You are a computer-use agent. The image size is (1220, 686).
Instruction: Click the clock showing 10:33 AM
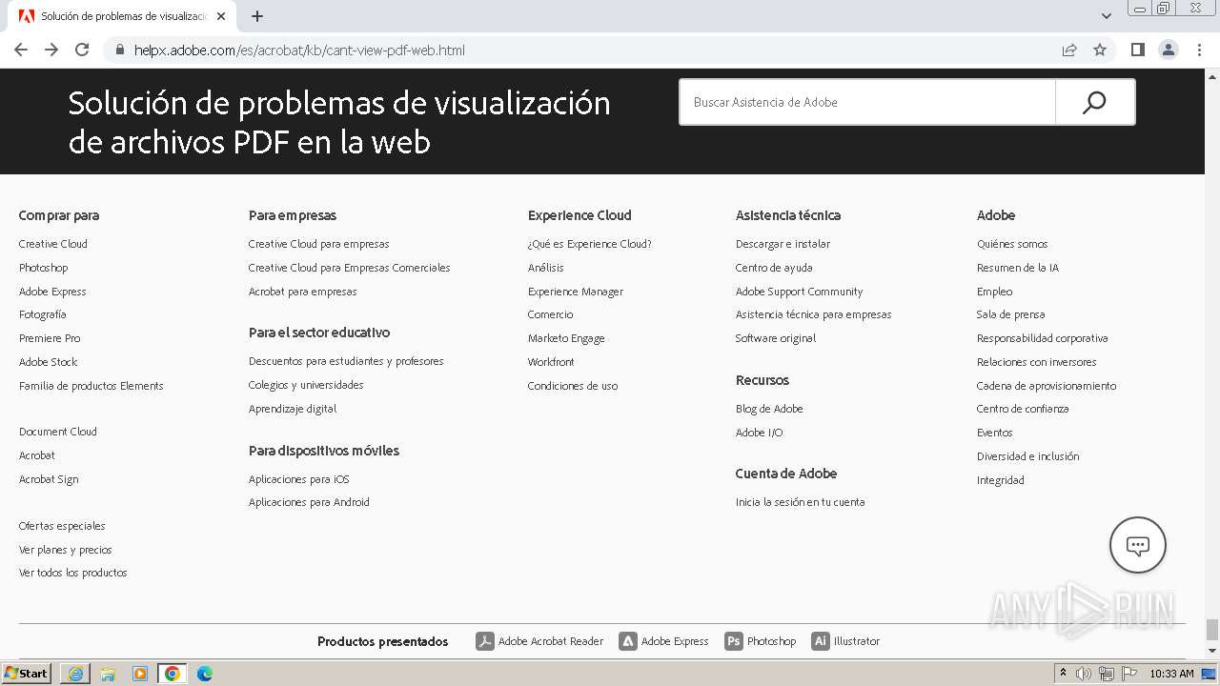1171,674
